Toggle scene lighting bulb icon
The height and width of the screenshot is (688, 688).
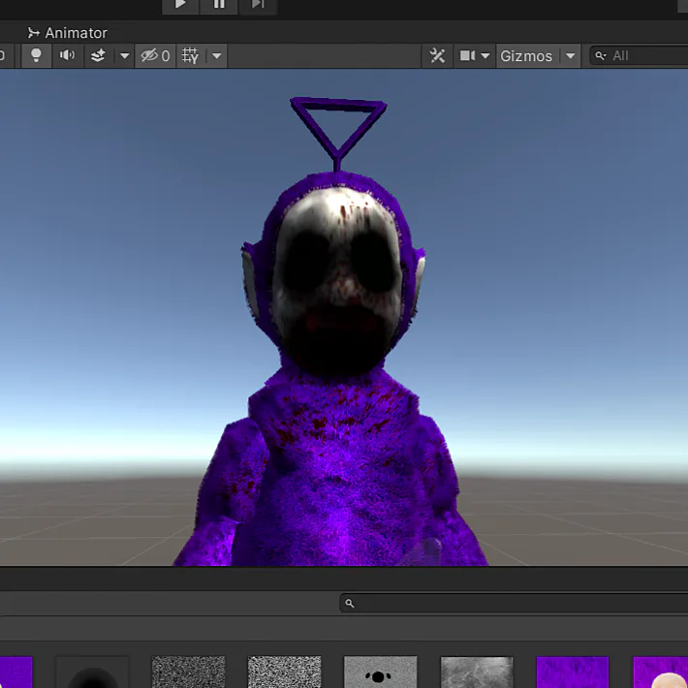[36, 56]
